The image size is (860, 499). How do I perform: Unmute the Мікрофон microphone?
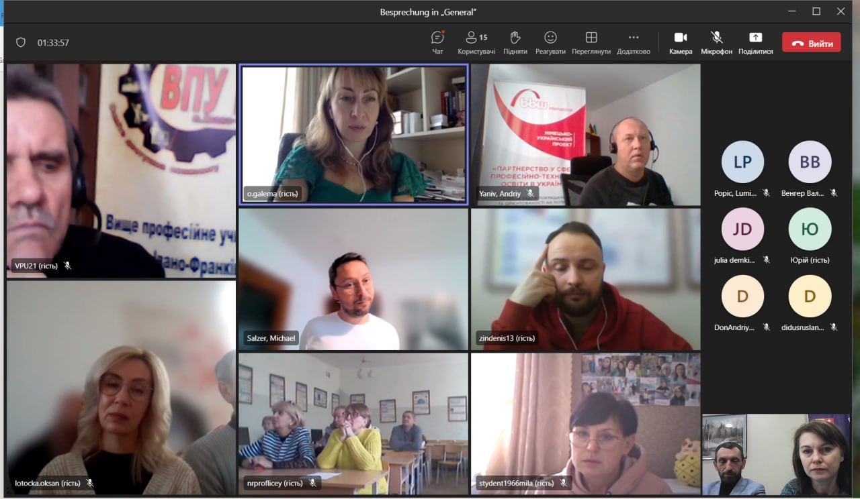point(716,42)
